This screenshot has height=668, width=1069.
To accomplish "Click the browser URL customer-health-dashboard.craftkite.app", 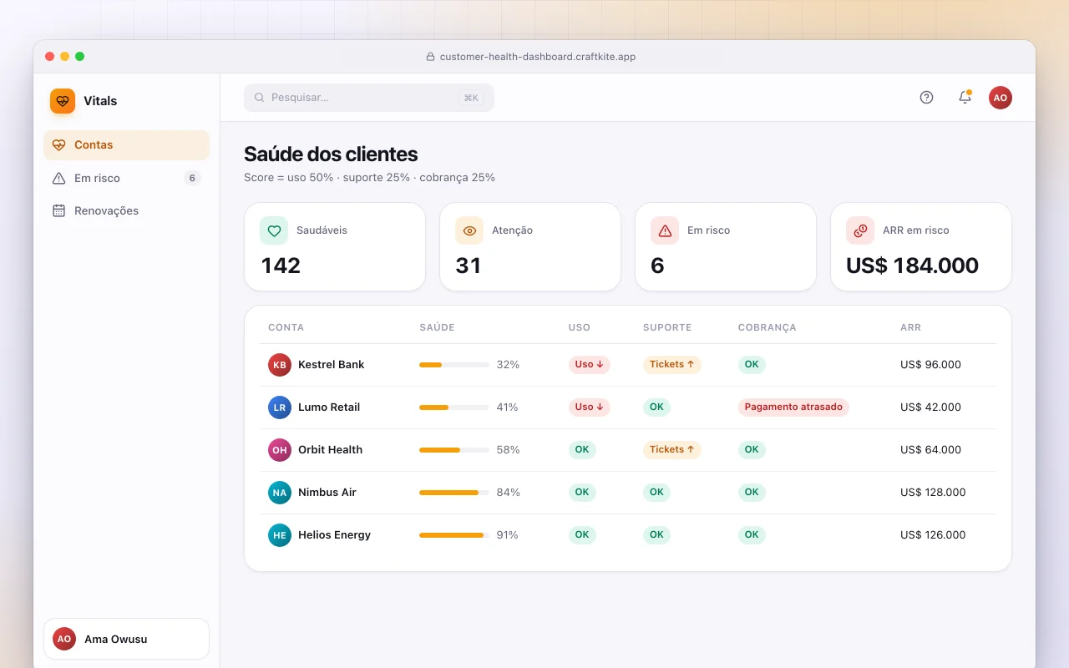I will point(538,57).
